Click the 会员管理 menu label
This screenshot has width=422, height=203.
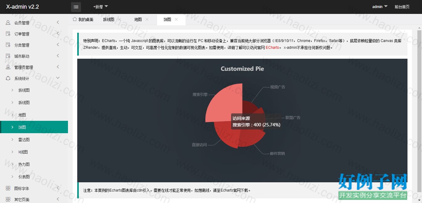coord(22,23)
